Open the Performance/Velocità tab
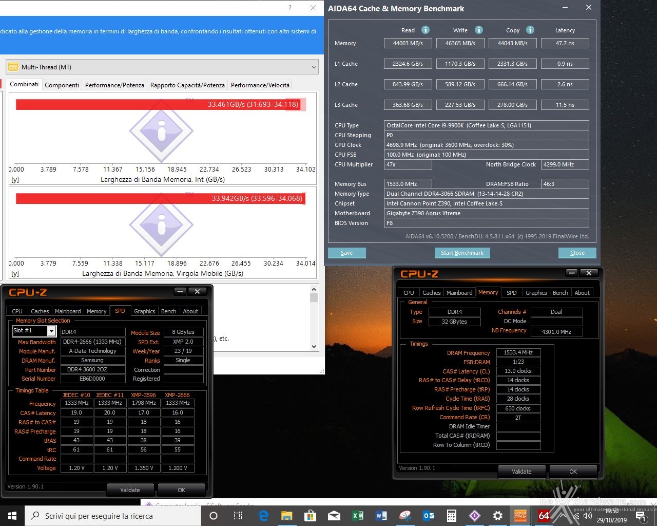Image resolution: width=657 pixels, height=526 pixels. (260, 85)
